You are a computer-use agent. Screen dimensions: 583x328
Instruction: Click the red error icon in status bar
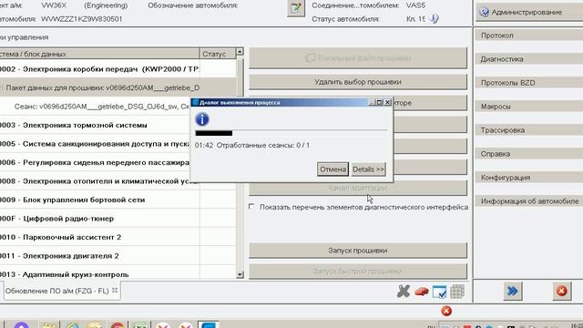(x=446, y=311)
